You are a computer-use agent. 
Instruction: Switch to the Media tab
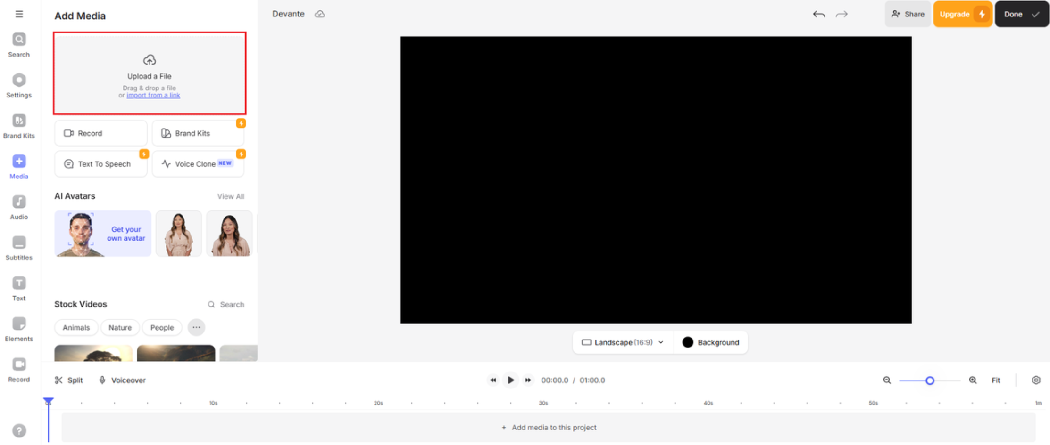click(19, 166)
